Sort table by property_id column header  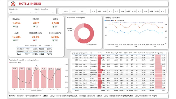coord(75,53)
